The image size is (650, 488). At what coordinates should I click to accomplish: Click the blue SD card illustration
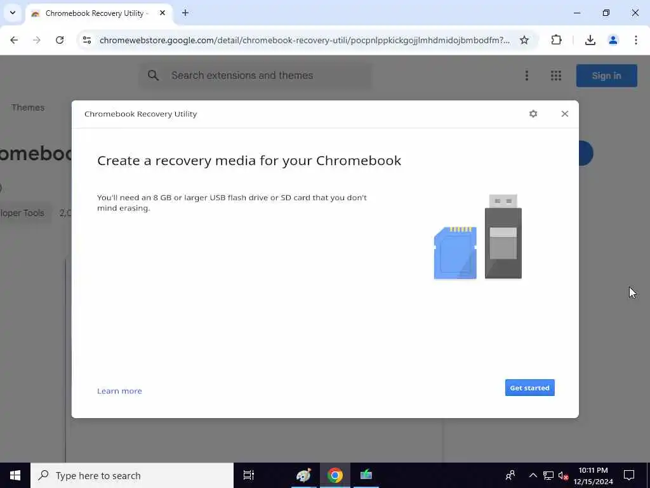[x=455, y=253]
